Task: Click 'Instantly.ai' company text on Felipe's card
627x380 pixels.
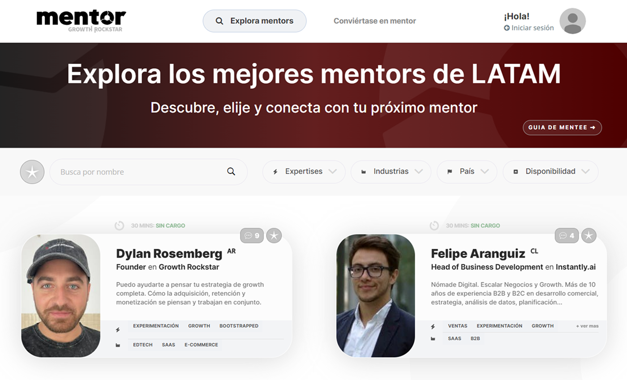Action: (575, 267)
